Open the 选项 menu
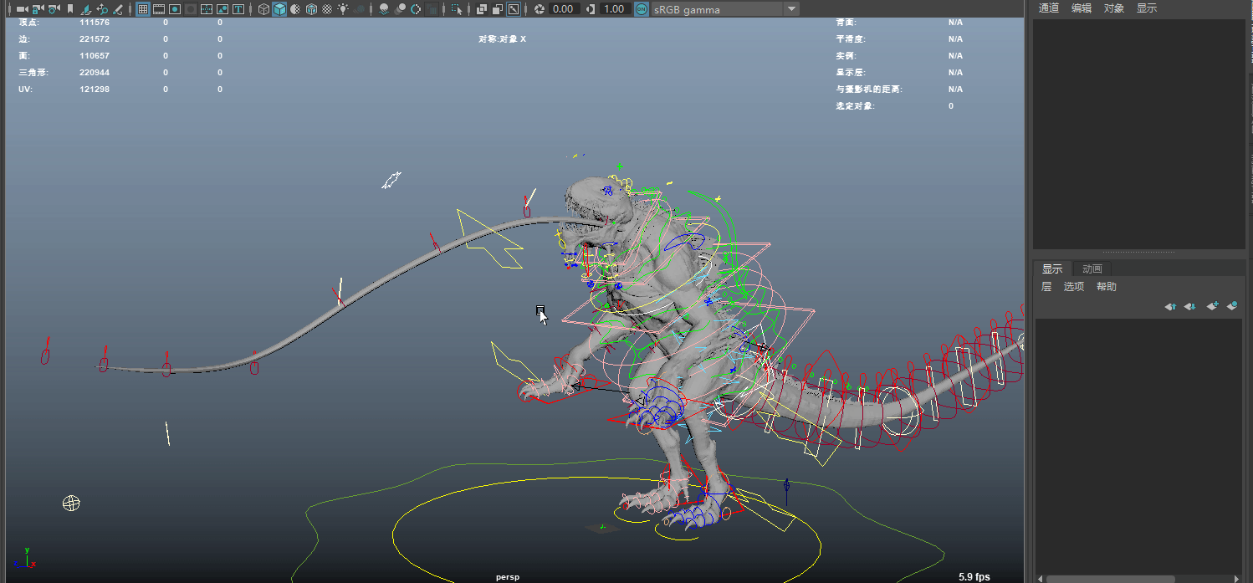The image size is (1253, 583). coord(1074,287)
